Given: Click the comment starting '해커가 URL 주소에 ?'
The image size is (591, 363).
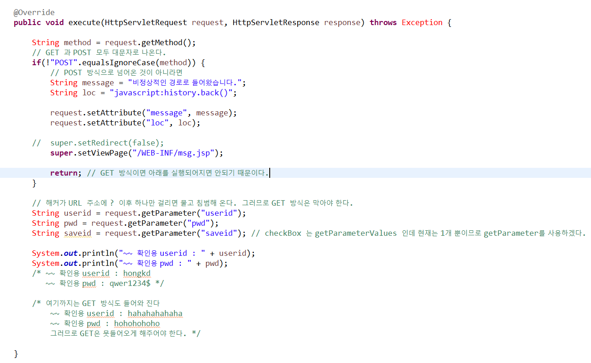Looking at the screenshot, I should click(193, 203).
